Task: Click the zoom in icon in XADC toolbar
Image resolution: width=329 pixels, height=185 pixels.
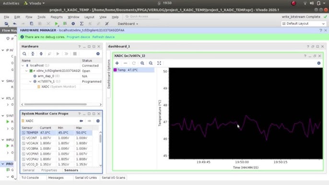Action: (142, 63)
